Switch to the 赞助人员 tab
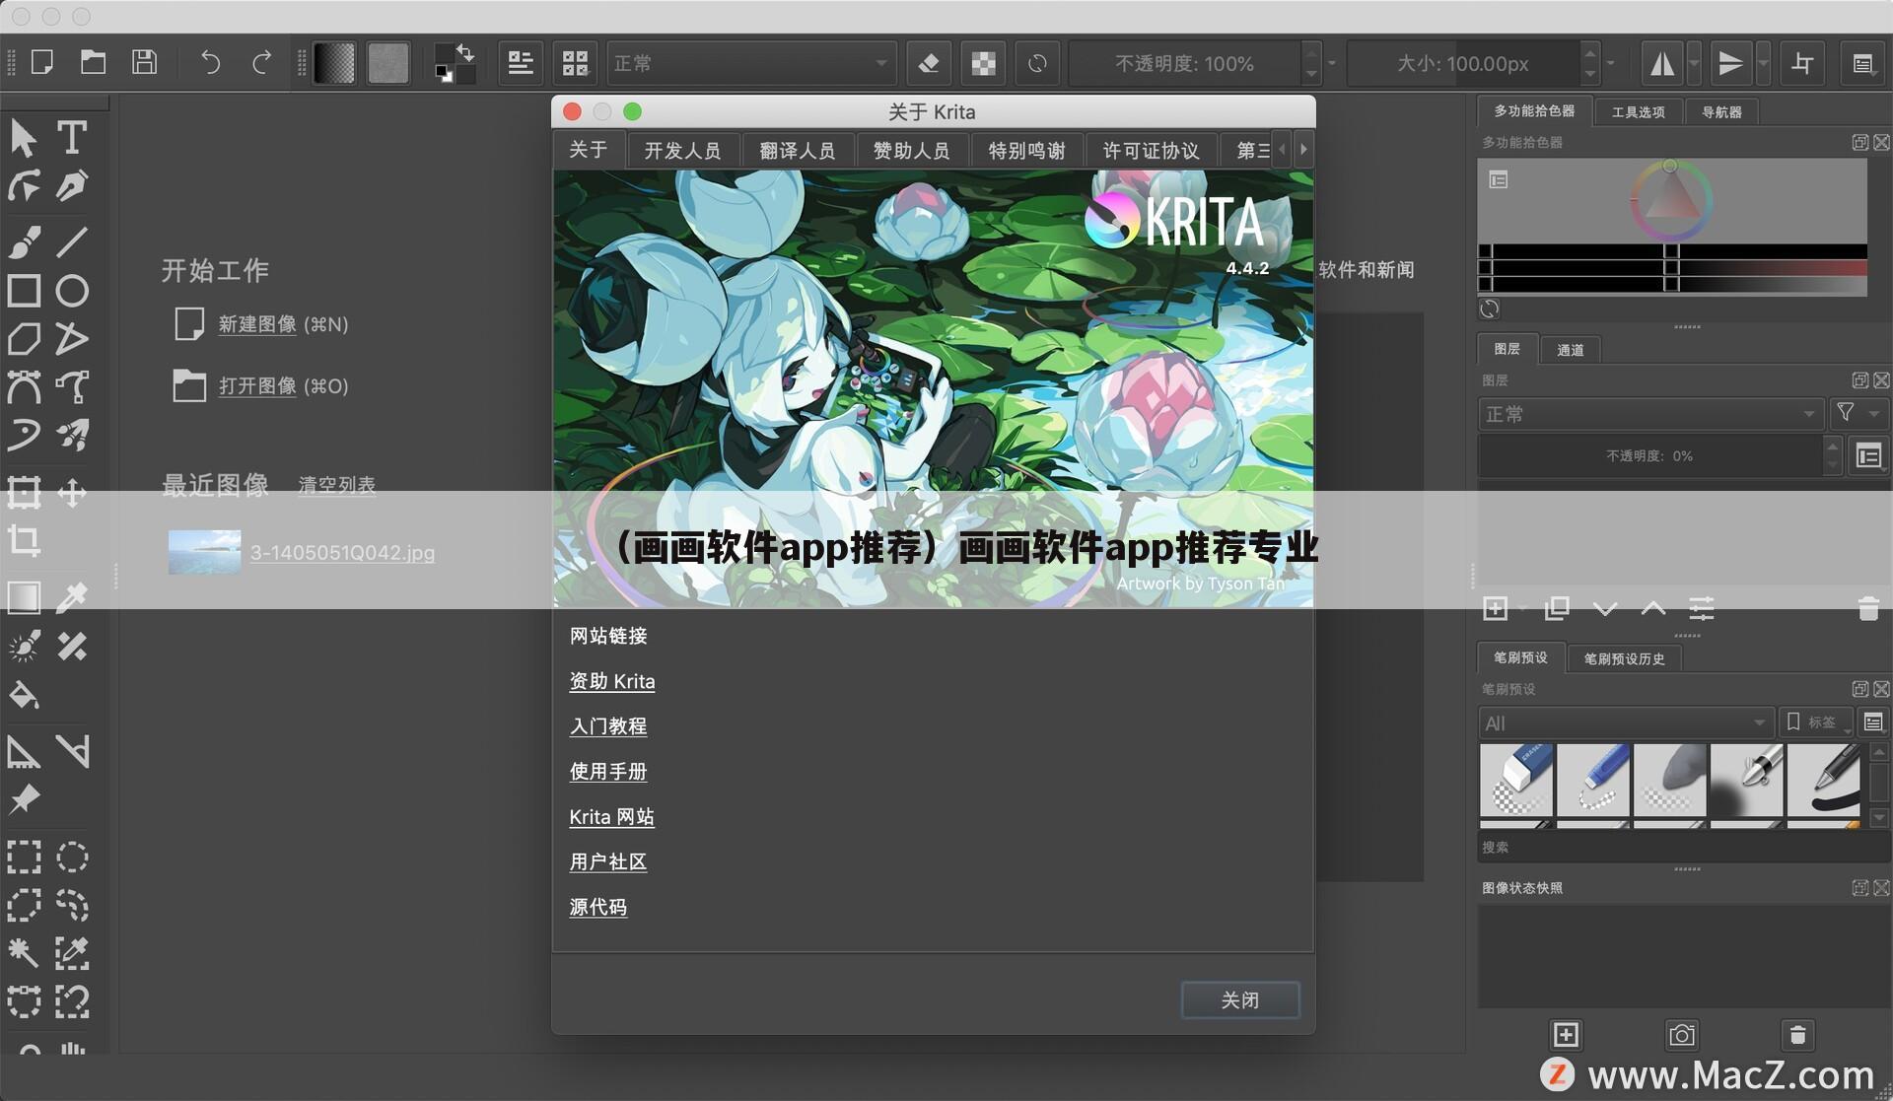The image size is (1893, 1101). (x=911, y=150)
